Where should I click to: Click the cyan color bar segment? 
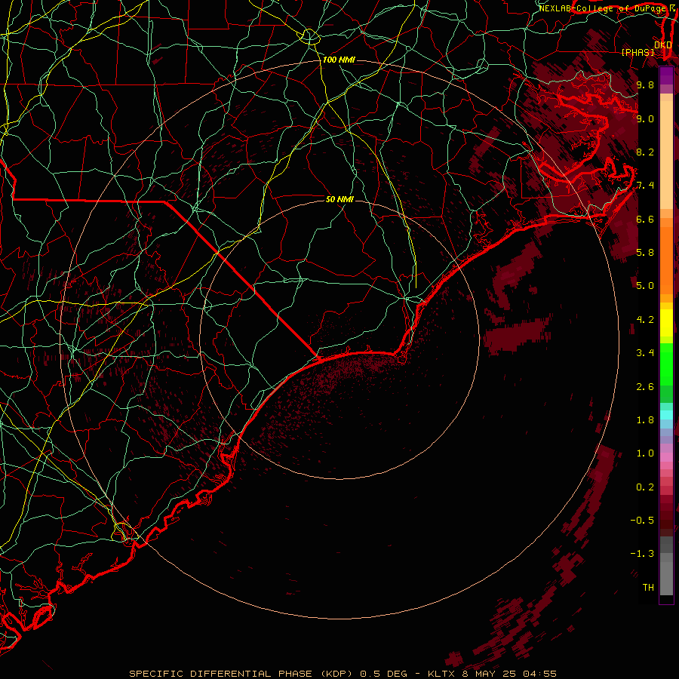pyautogui.click(x=666, y=415)
